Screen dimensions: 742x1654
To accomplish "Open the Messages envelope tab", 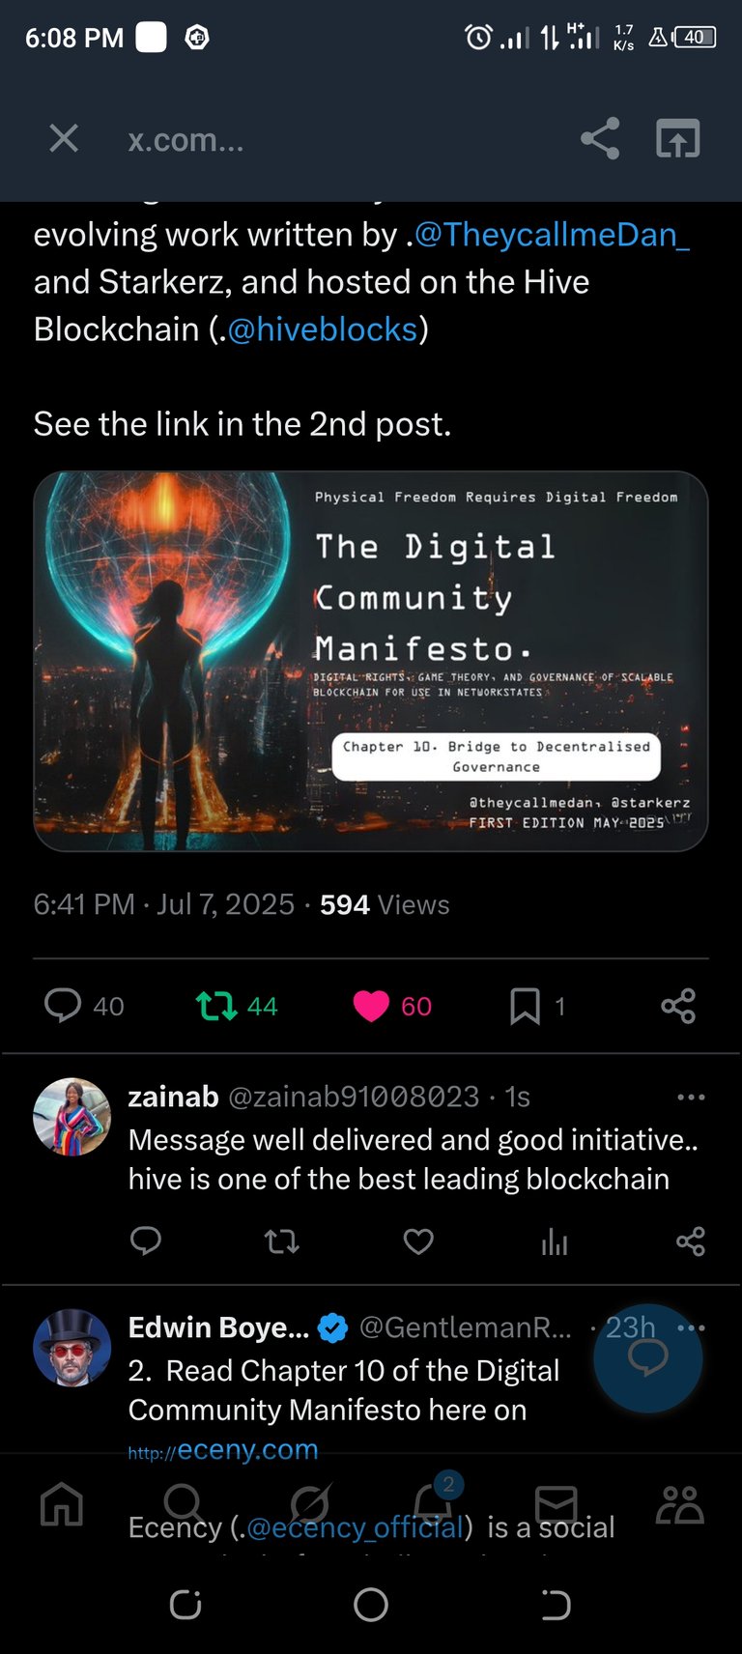I will (x=556, y=1504).
